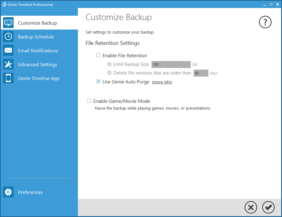282x217 pixels.
Task: Cancel changes with the X circle button
Action: [x=251, y=207]
